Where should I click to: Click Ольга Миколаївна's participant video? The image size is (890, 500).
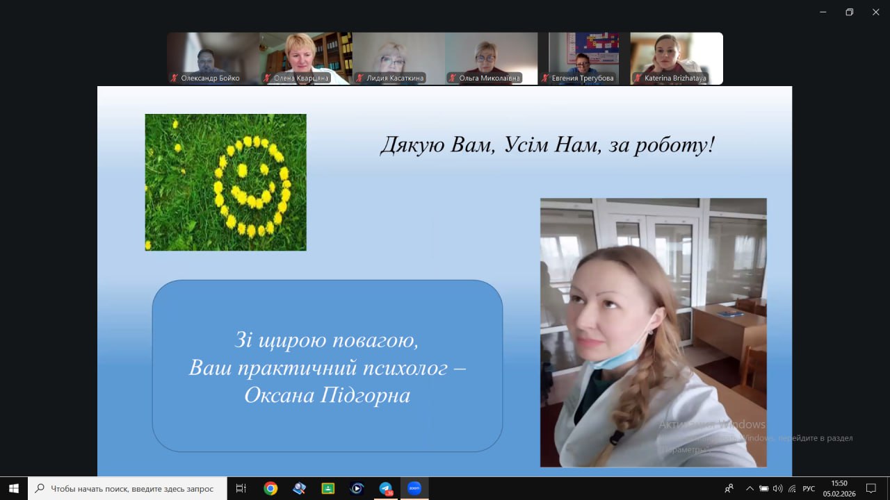coord(491,58)
